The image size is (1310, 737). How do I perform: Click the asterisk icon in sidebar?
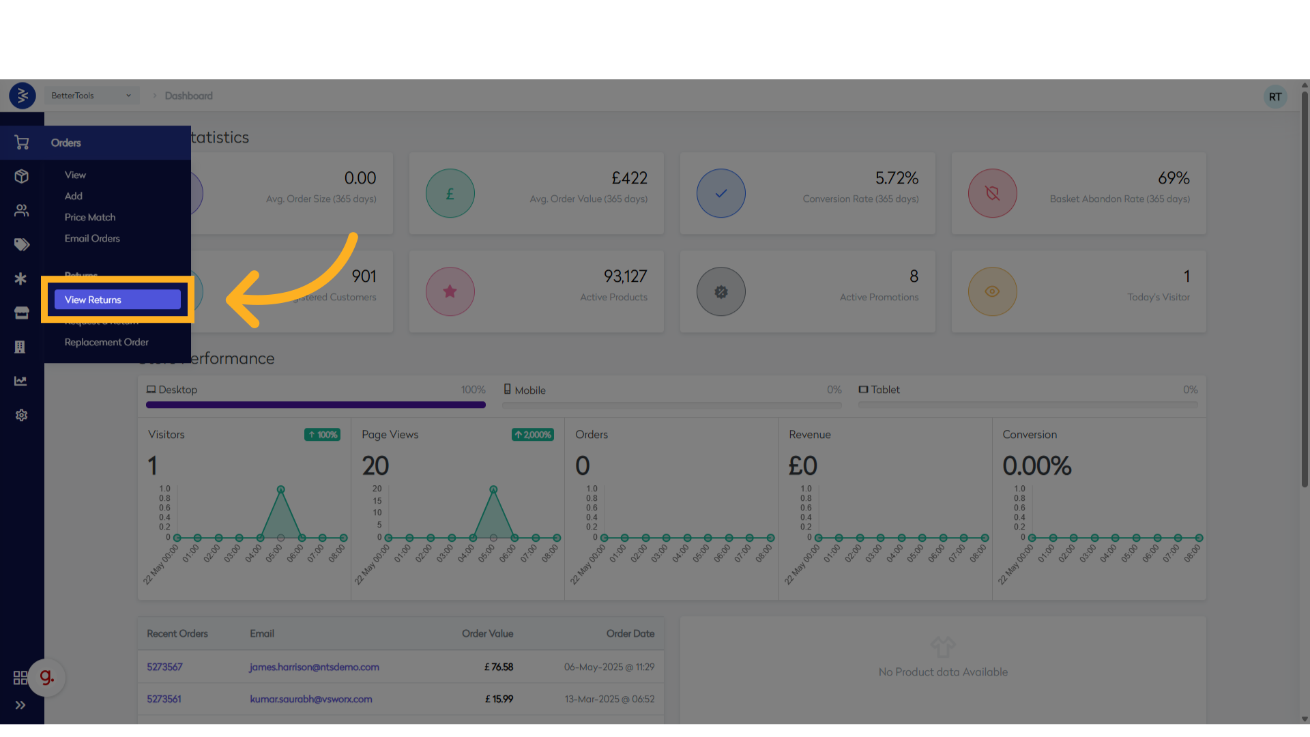coord(20,278)
